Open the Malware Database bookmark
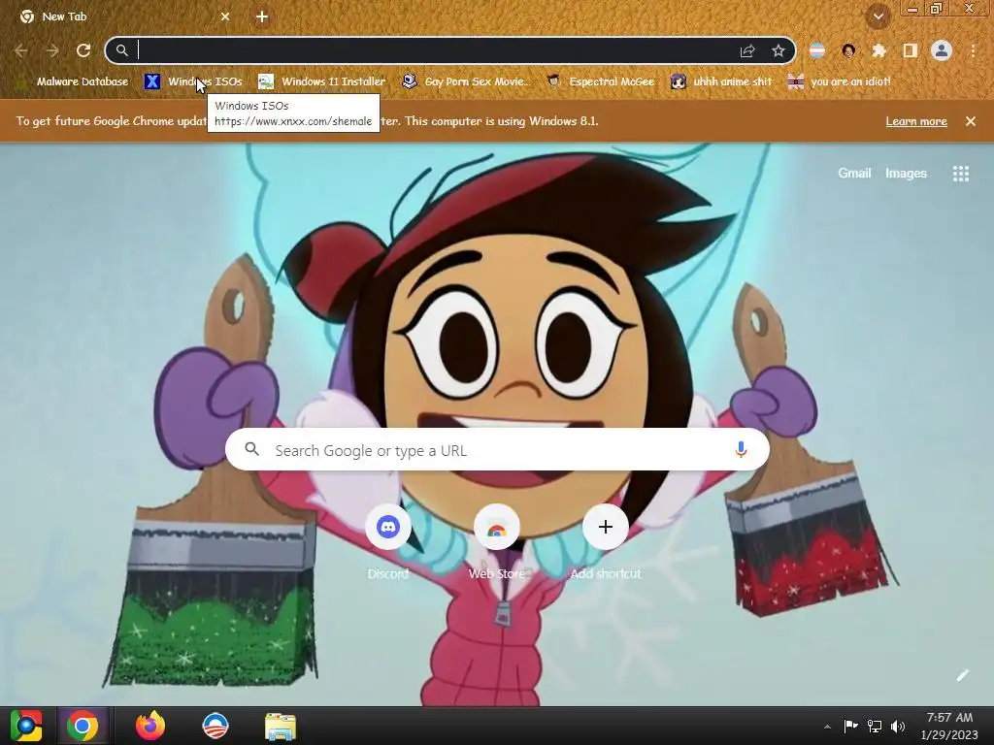 [74, 81]
